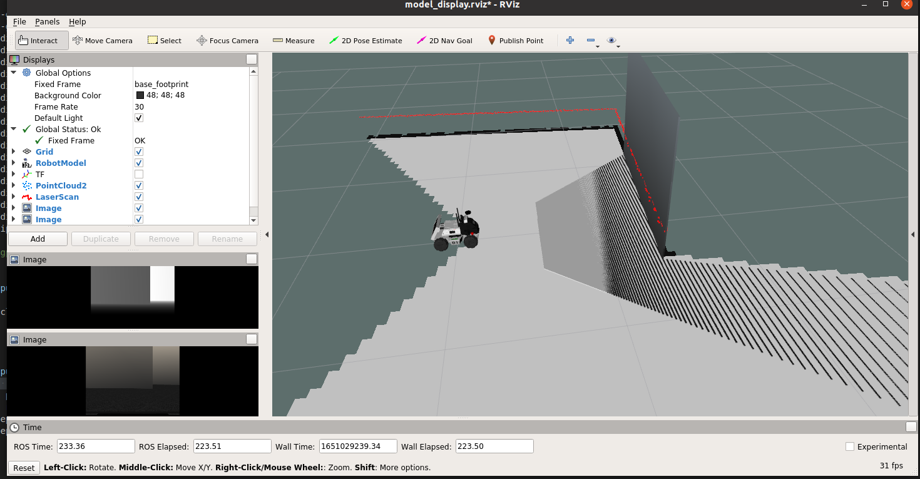Activate the Publish Point tool
This screenshot has height=479, width=920.
tap(515, 40)
